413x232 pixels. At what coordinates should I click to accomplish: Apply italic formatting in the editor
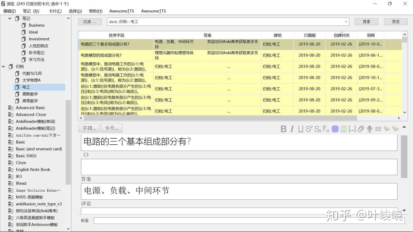tap(292, 129)
